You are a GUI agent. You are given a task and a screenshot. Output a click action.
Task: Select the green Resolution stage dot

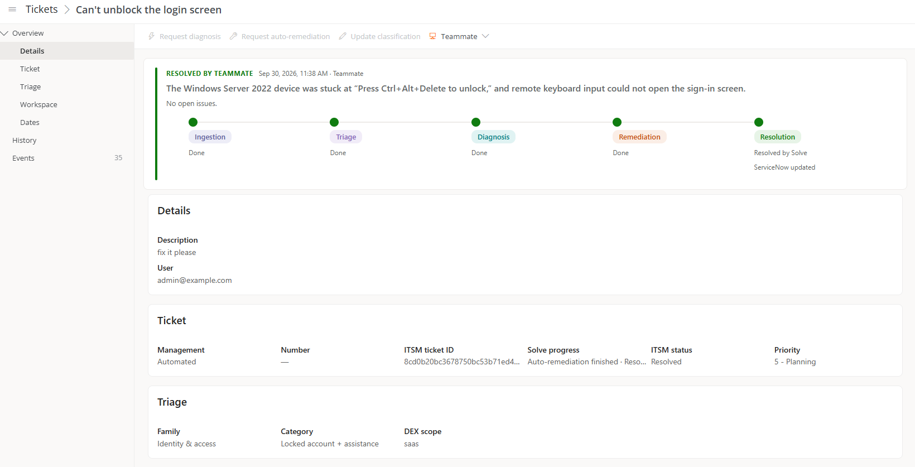[759, 122]
